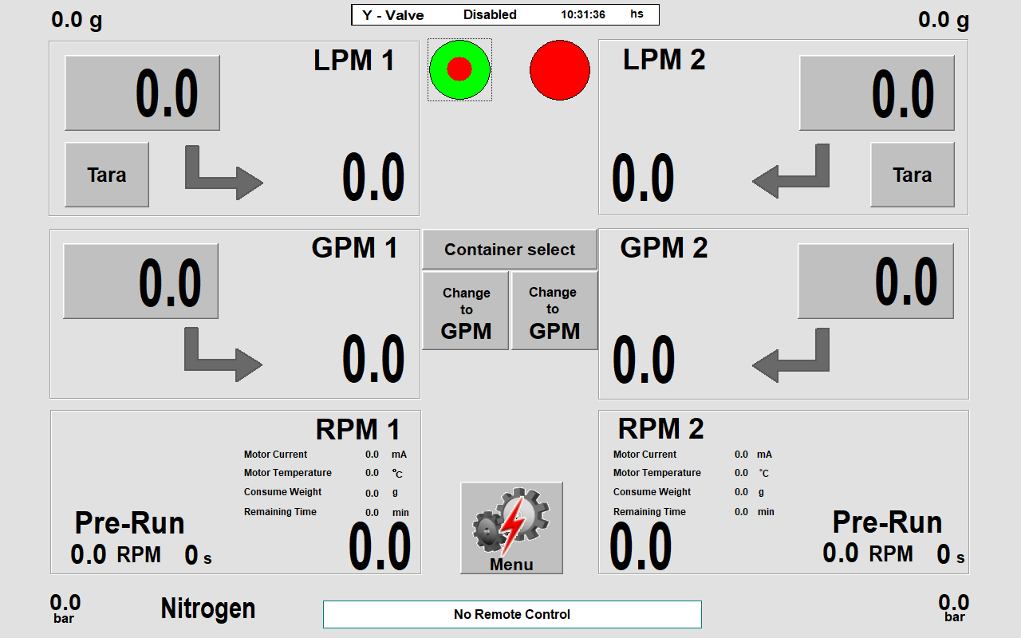This screenshot has width=1021, height=638.
Task: Open Container select
Action: tap(510, 250)
